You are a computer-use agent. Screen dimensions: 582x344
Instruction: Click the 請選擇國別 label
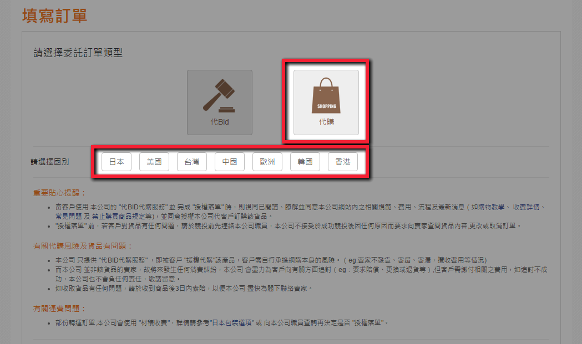50,162
